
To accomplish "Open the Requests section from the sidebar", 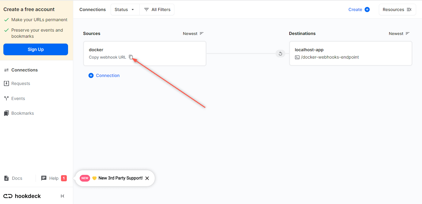I will (x=6, y=83).
